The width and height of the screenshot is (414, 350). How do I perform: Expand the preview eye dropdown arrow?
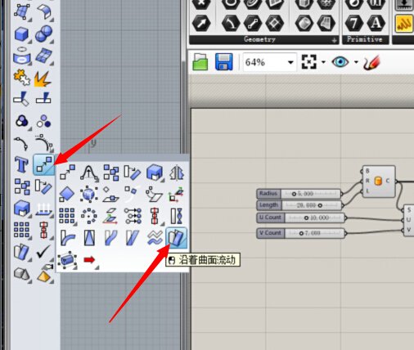[356, 62]
